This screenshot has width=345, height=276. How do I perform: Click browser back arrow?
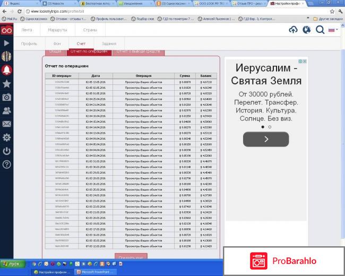[x=4, y=12]
